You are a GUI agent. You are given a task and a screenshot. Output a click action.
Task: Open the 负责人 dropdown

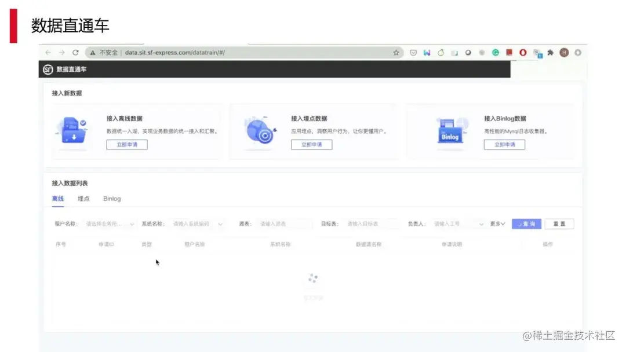pyautogui.click(x=458, y=224)
